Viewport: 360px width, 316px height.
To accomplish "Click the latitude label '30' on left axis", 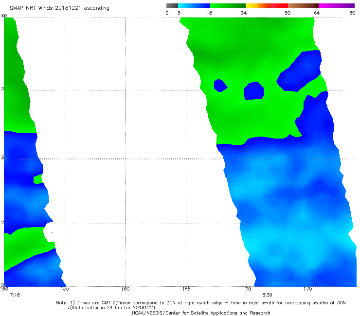I will pos(3,158).
